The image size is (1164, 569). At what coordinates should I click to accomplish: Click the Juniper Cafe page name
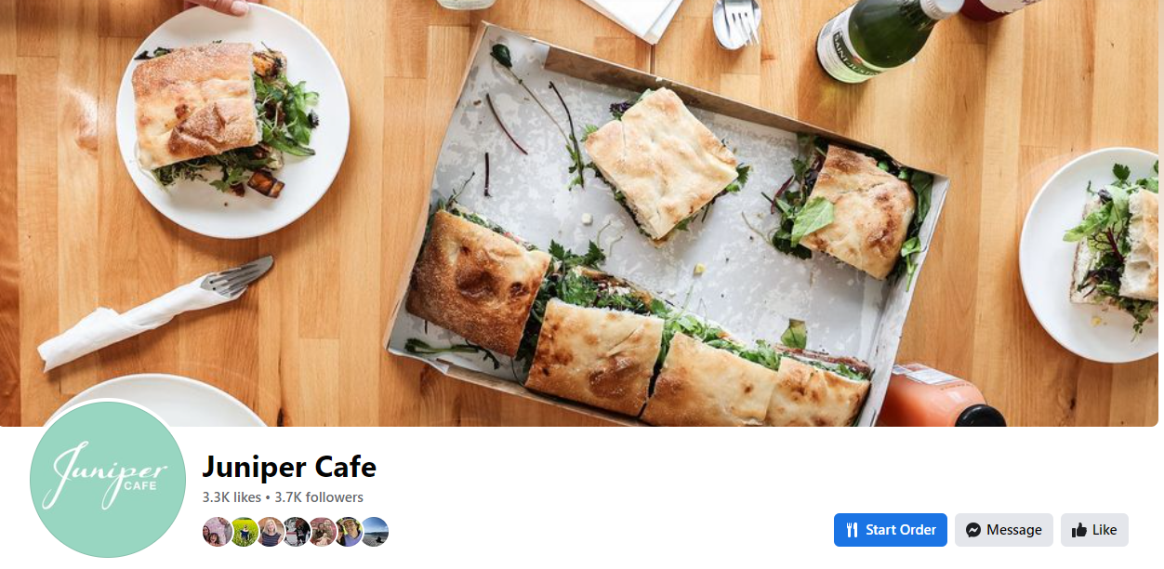[289, 467]
